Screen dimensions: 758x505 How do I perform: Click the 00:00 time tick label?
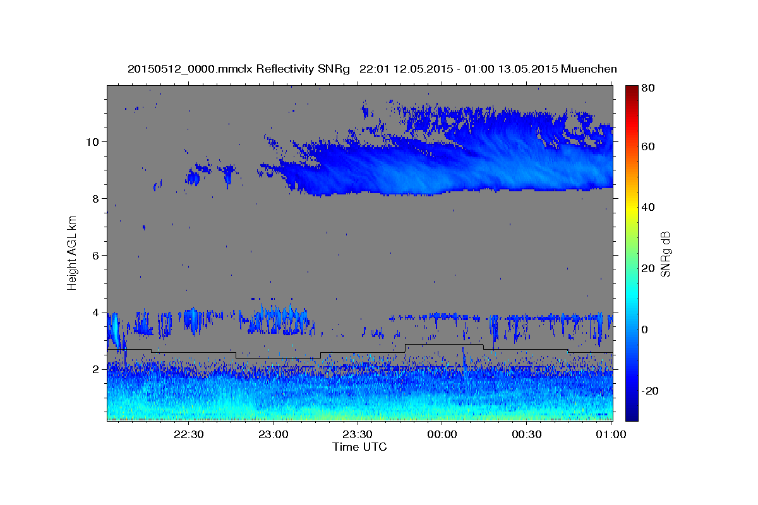point(442,434)
